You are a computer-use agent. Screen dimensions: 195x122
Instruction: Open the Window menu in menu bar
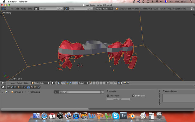click(23, 2)
